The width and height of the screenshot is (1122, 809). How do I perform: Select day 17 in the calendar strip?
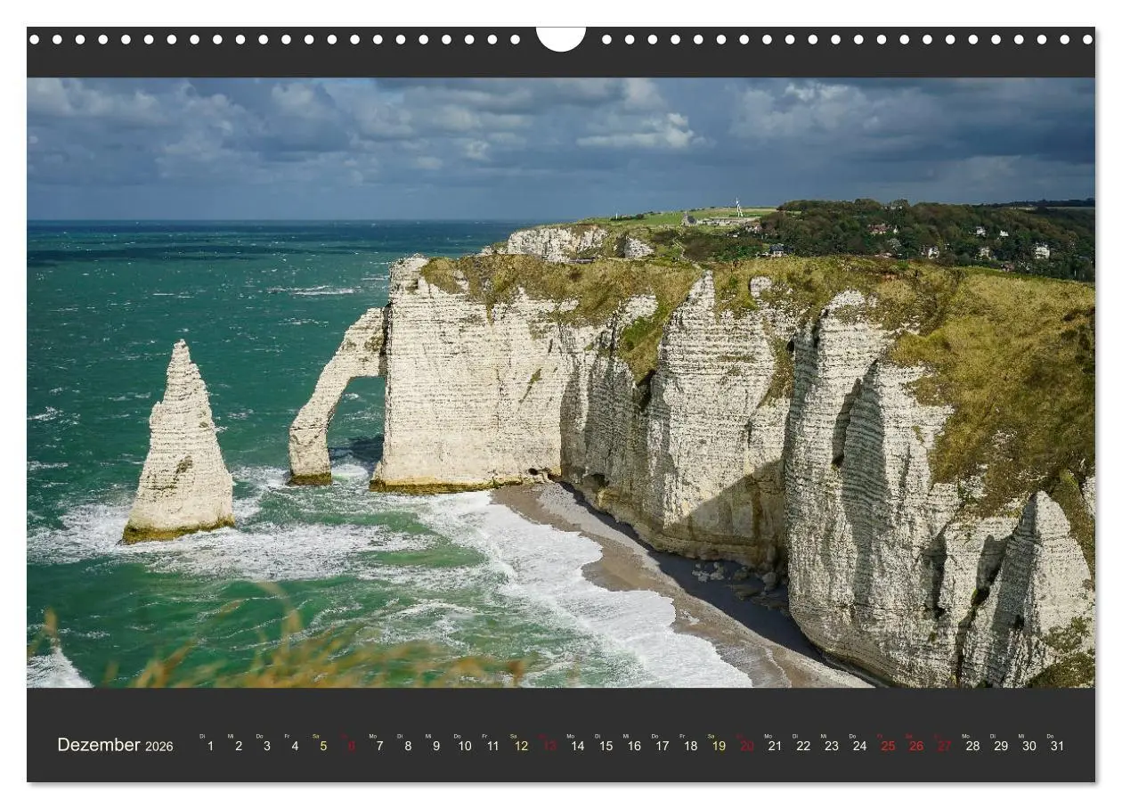(x=662, y=747)
